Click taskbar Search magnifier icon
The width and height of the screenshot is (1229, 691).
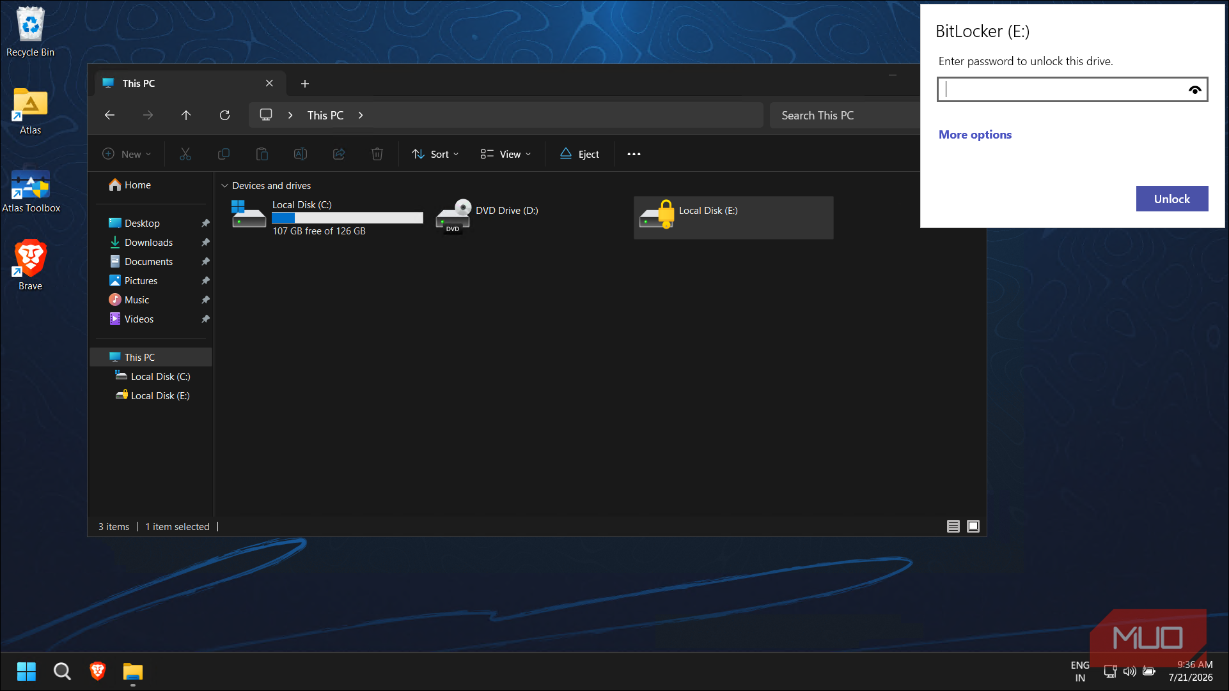click(x=62, y=671)
